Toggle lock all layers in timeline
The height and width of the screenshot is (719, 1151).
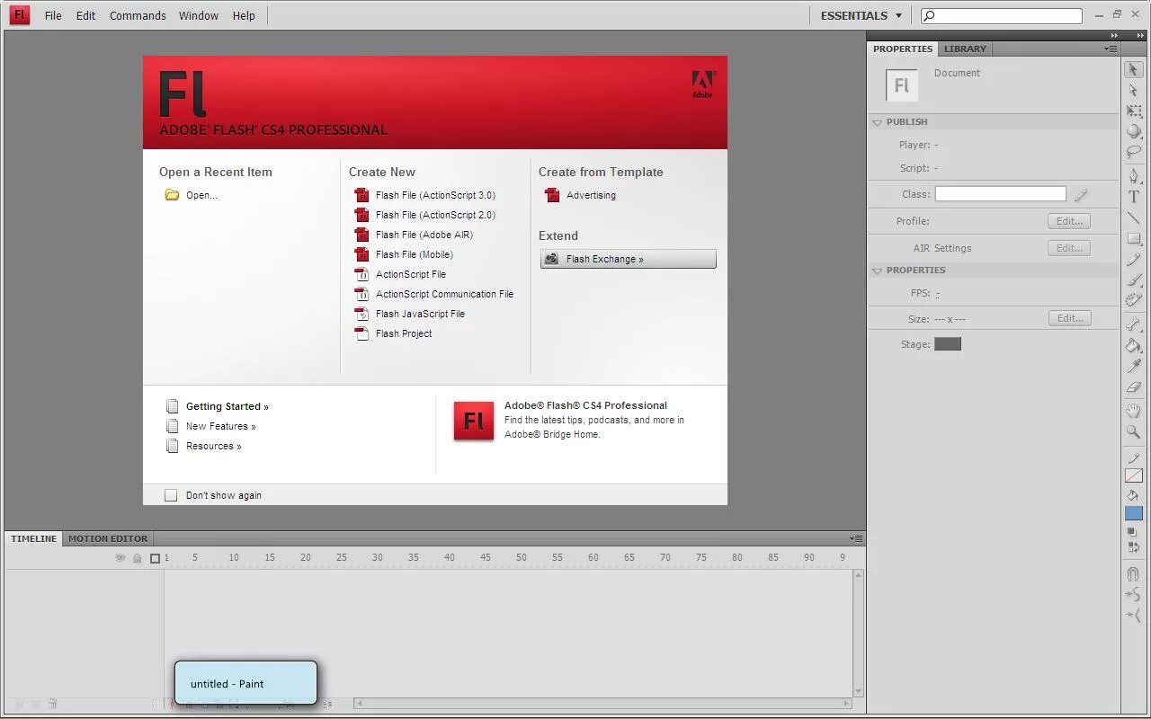pos(137,557)
